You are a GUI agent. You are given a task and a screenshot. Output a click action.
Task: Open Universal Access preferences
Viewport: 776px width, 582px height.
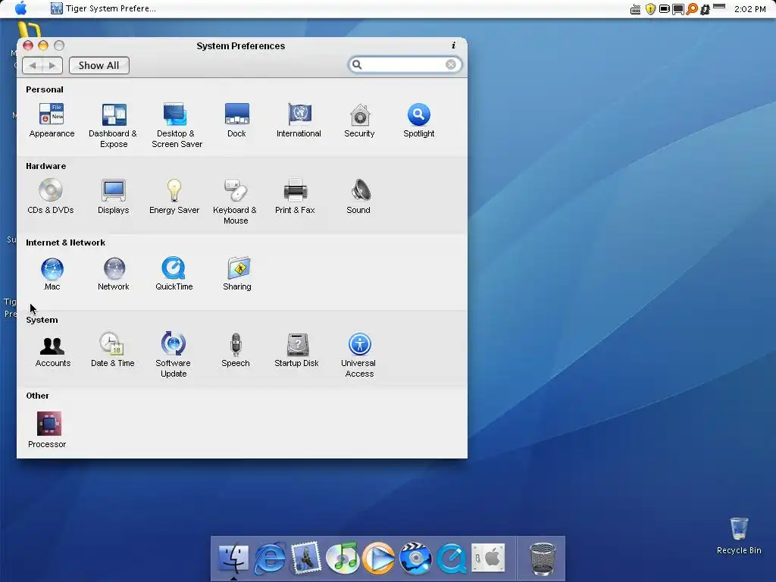[358, 355]
